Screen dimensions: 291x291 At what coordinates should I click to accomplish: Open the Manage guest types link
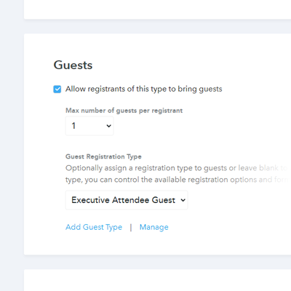click(154, 227)
